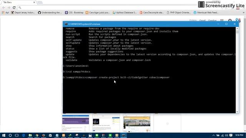Screen dimensions: 246x138
Task: Switch to Chrome in the taskbar
Action: click(x=37, y=135)
